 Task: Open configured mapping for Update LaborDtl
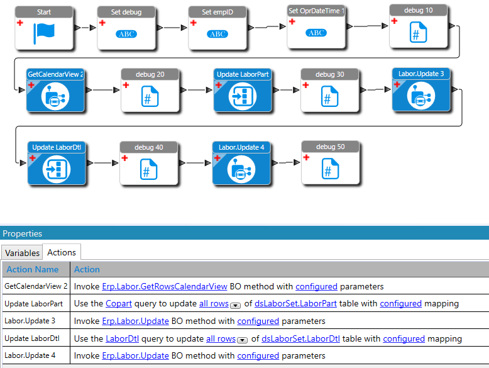click(x=404, y=338)
